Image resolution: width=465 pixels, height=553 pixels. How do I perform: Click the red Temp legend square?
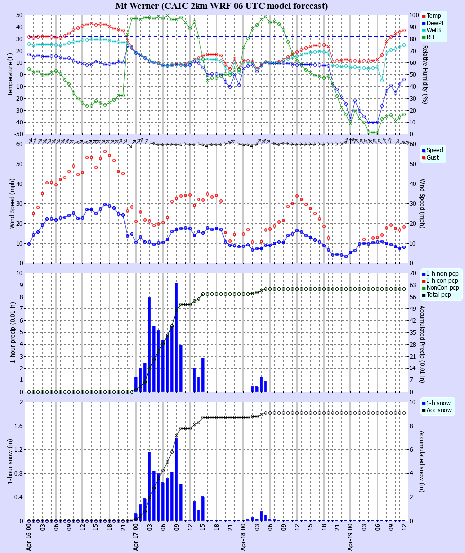coord(424,16)
